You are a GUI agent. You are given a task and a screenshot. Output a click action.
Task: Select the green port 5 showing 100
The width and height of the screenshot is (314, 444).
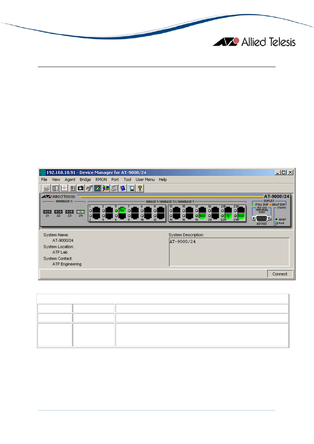tap(122, 210)
